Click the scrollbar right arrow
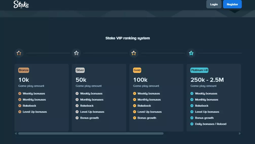Image resolution: width=255 pixels, height=144 pixels. [240, 133]
